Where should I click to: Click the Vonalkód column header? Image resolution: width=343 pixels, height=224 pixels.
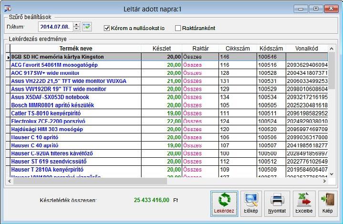307,48
